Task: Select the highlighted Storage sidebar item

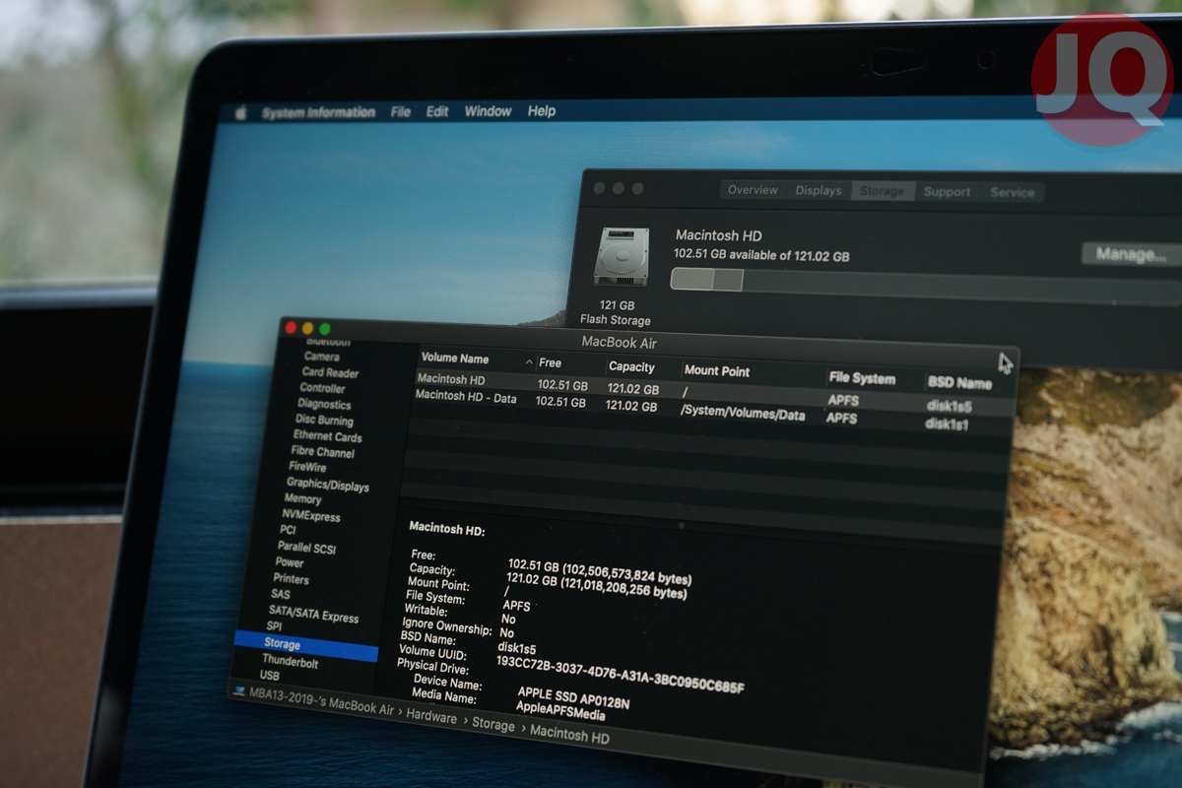Action: coord(305,645)
